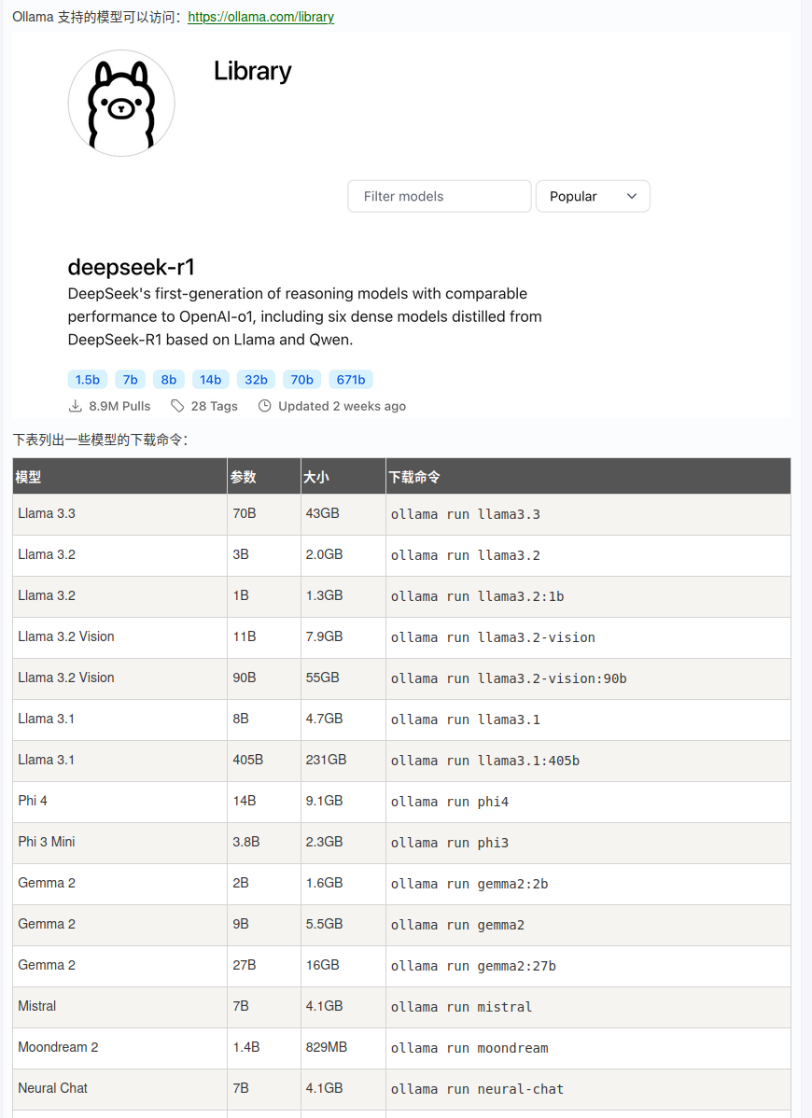The height and width of the screenshot is (1118, 812).
Task: Click the ollama run phi3 command
Action: (450, 843)
